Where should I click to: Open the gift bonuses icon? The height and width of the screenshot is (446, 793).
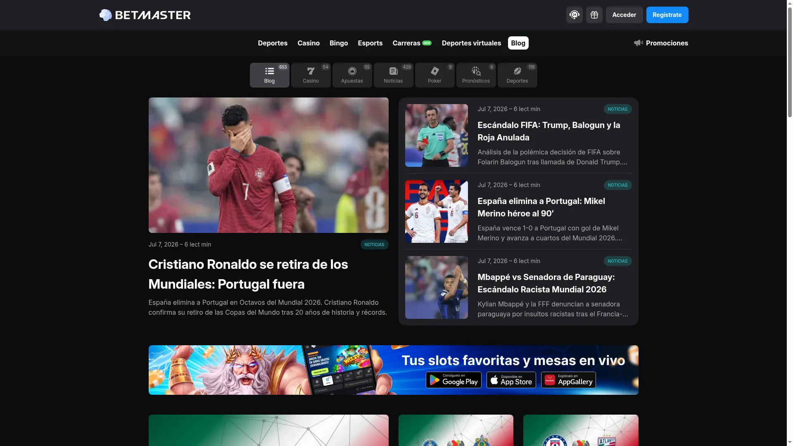pos(594,15)
